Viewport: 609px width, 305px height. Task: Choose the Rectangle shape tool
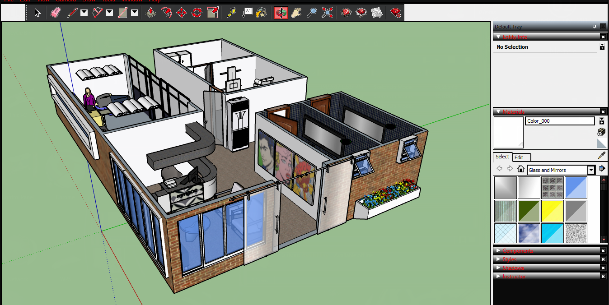pos(122,13)
